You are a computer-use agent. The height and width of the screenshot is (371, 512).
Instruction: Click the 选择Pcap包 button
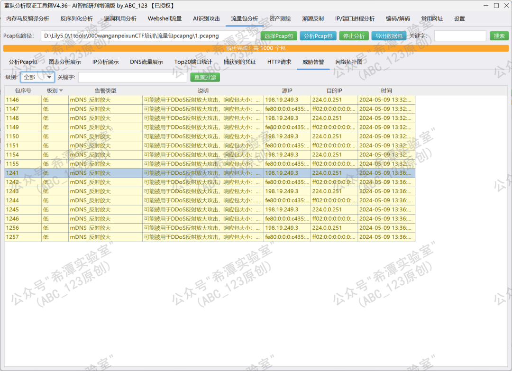pos(279,36)
